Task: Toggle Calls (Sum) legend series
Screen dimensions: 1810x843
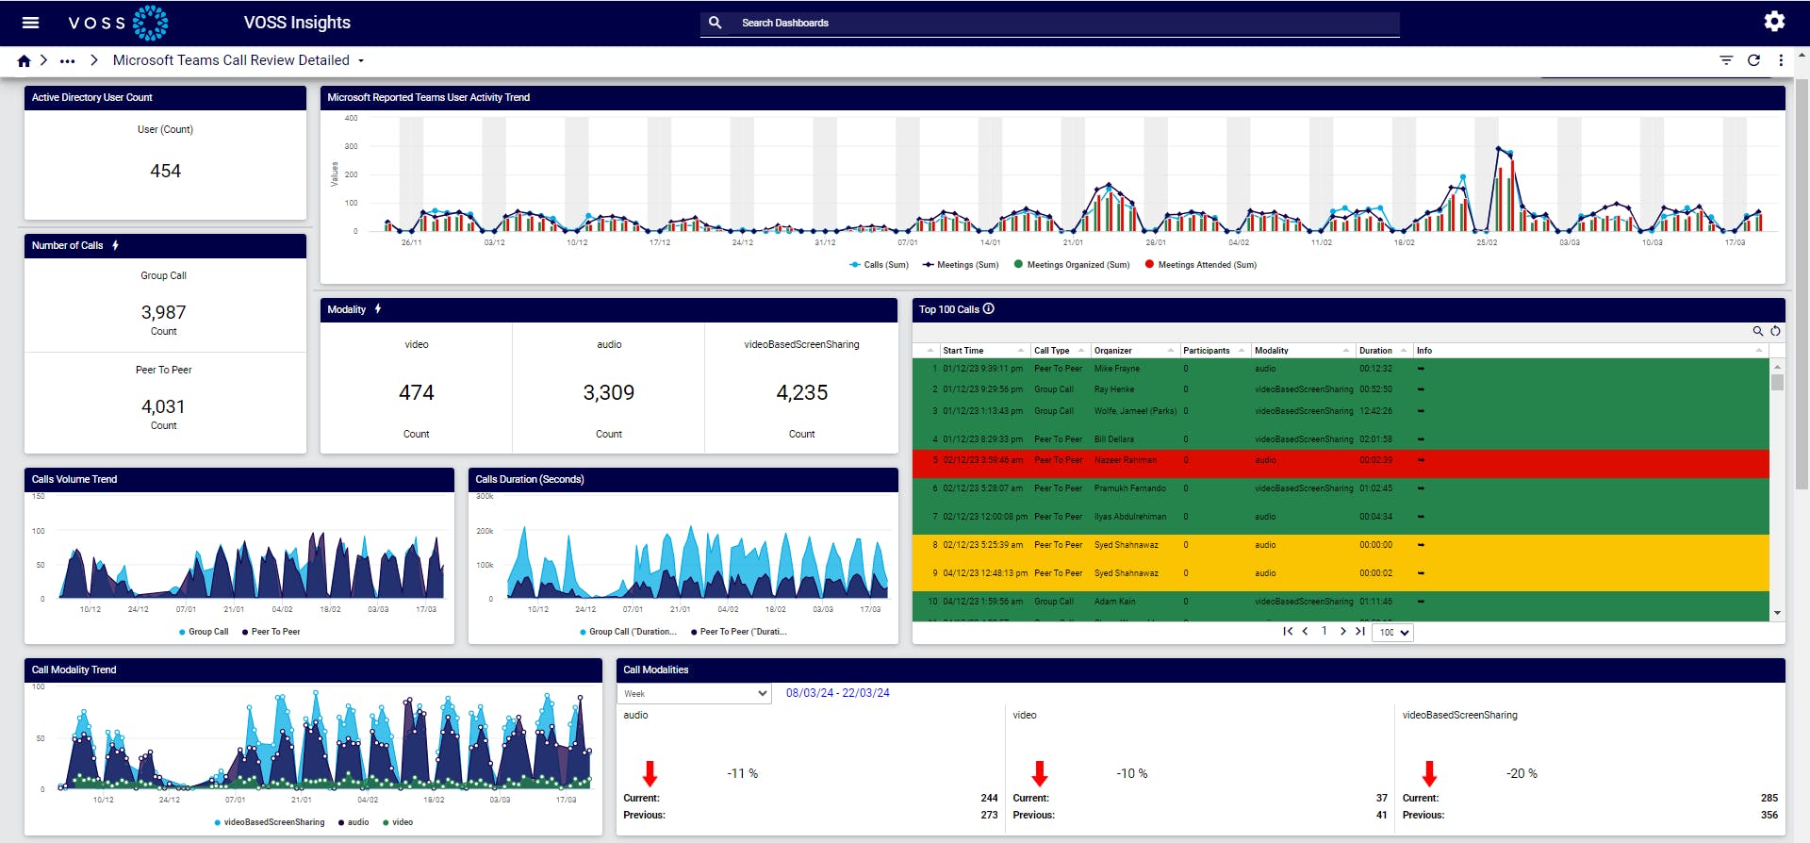Action: 879,265
